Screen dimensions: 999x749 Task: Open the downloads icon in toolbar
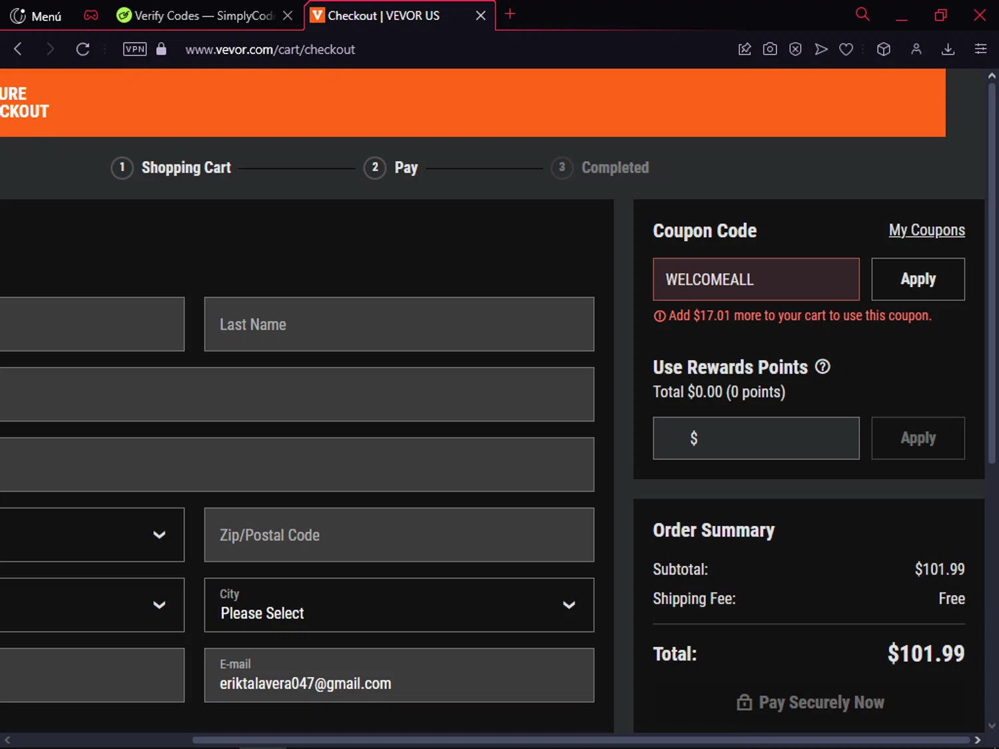pos(948,49)
